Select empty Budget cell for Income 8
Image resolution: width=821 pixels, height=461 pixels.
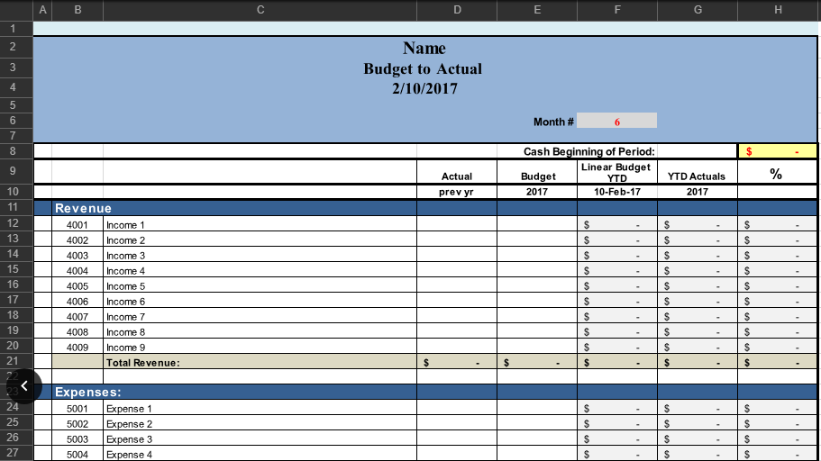coord(537,331)
